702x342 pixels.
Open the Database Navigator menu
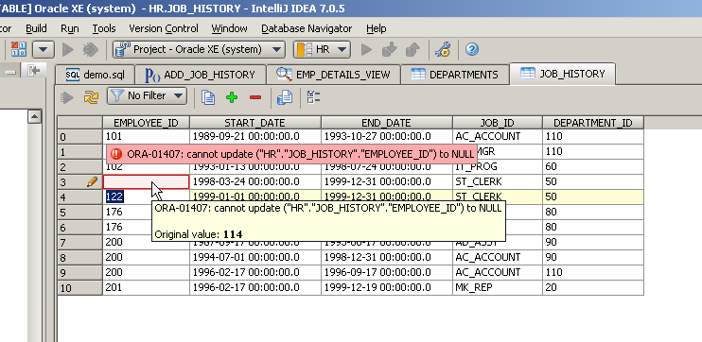tap(307, 28)
